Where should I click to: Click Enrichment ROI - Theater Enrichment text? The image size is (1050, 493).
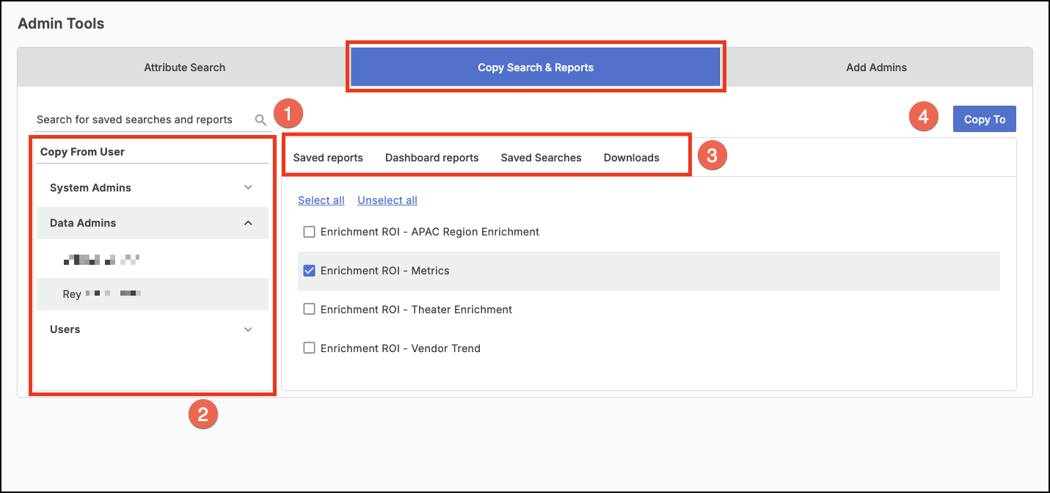417,310
